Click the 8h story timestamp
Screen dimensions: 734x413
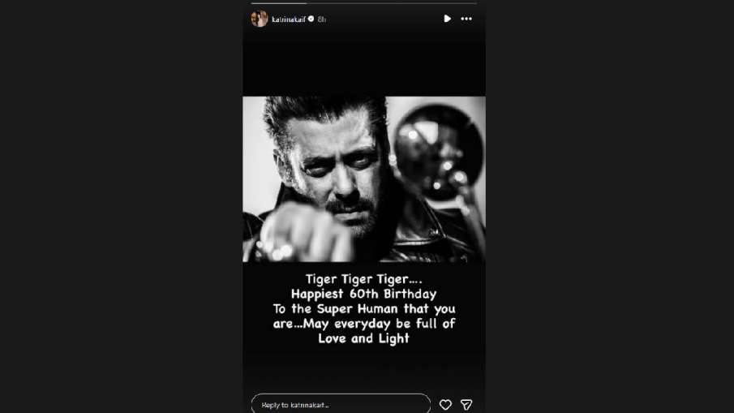click(x=322, y=19)
